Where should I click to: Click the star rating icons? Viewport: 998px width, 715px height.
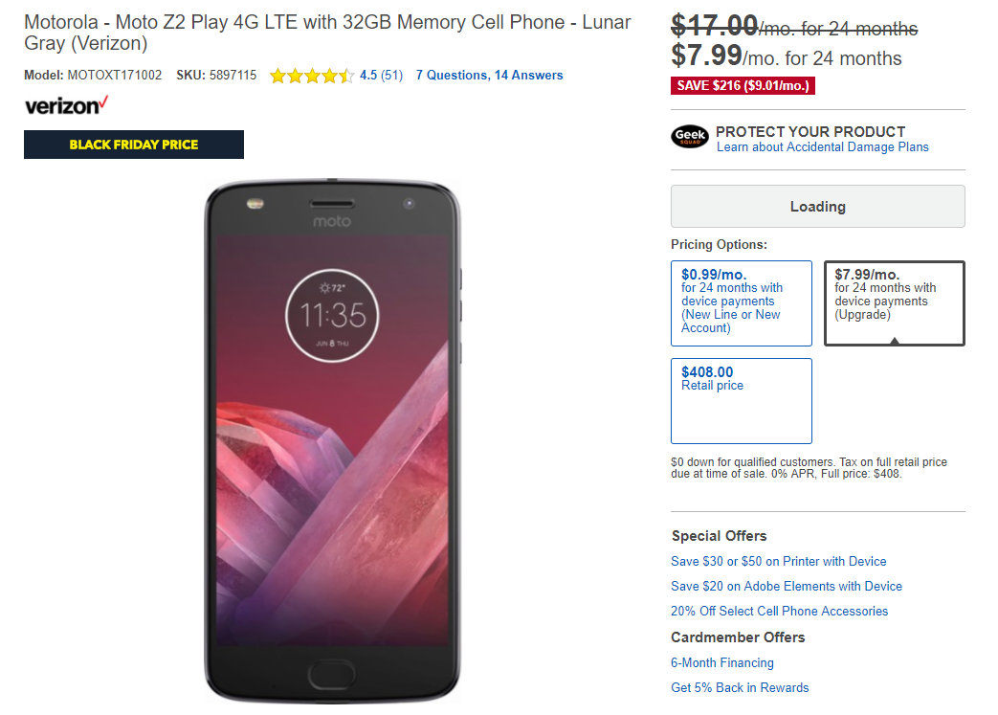click(311, 76)
